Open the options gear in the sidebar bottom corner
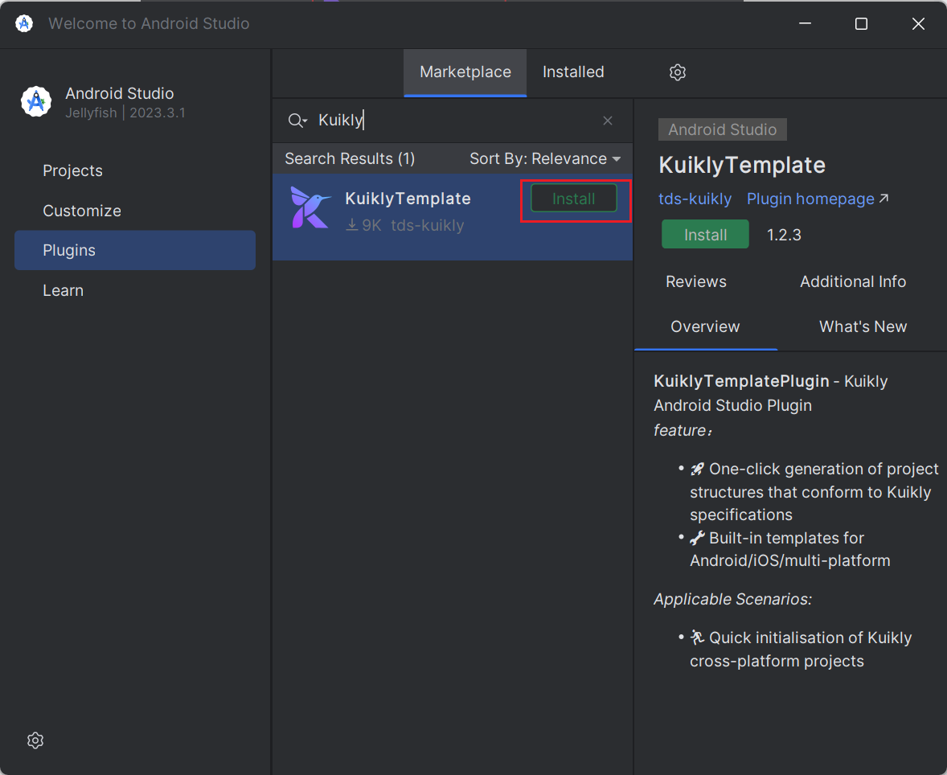 tap(35, 740)
